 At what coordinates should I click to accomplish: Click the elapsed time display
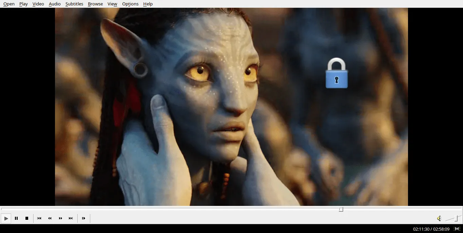(x=421, y=229)
